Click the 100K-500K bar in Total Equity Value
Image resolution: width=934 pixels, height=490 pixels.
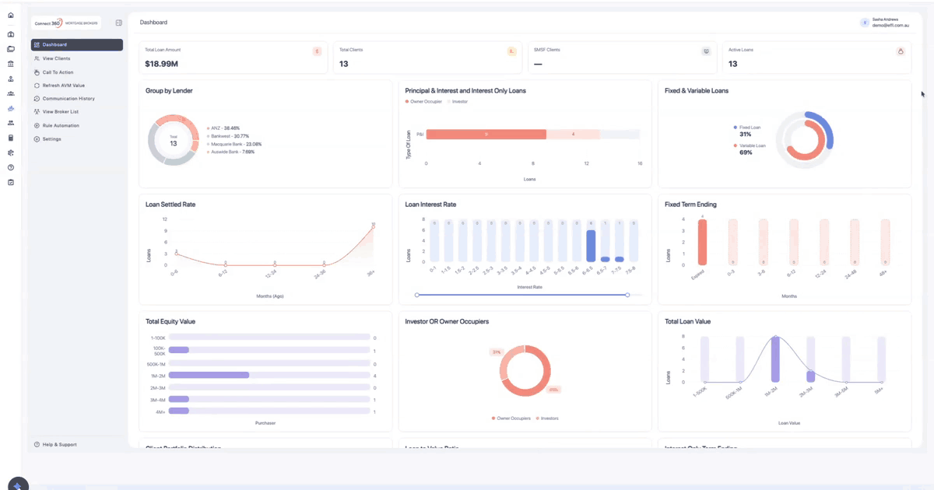[179, 350]
